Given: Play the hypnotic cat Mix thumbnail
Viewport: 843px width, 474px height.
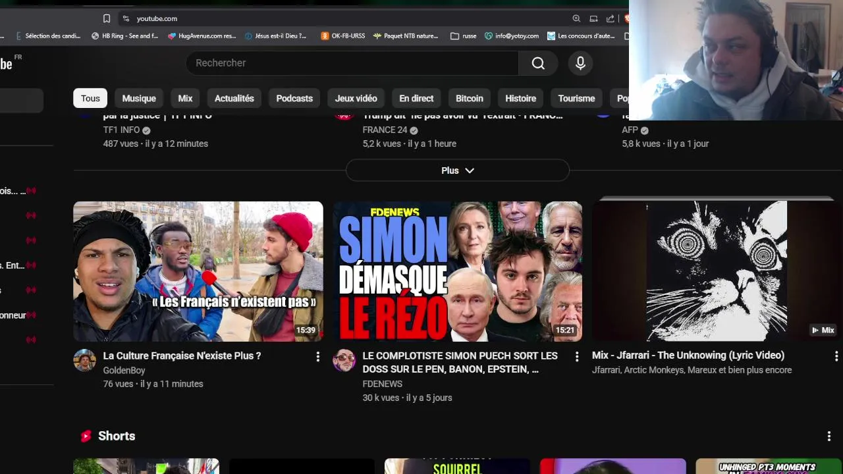Looking at the screenshot, I should coord(717,271).
